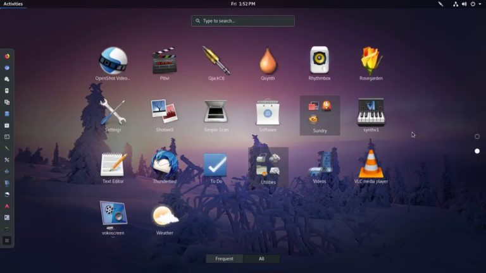Open the Firefox icon in the dock
This screenshot has height=273, width=486.
[7, 56]
